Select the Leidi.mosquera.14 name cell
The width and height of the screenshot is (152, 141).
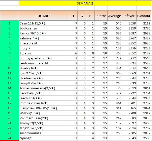click(44, 63)
